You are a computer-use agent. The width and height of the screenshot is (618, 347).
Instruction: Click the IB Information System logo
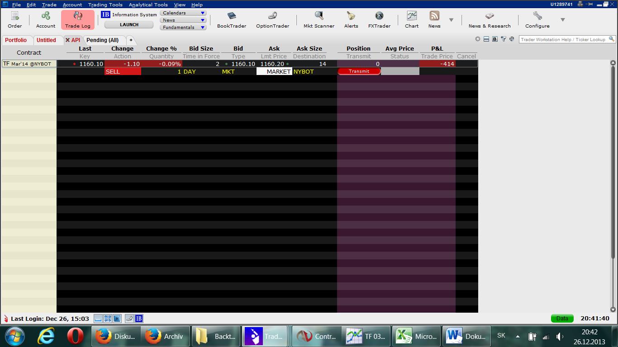[x=105, y=14]
